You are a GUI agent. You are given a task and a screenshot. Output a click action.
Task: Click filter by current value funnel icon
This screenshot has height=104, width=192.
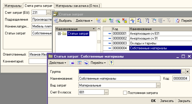tap(154, 21)
